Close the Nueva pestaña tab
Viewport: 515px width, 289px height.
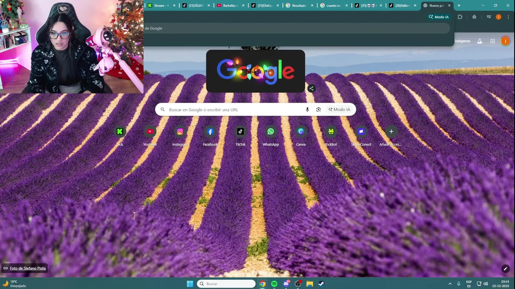click(449, 6)
